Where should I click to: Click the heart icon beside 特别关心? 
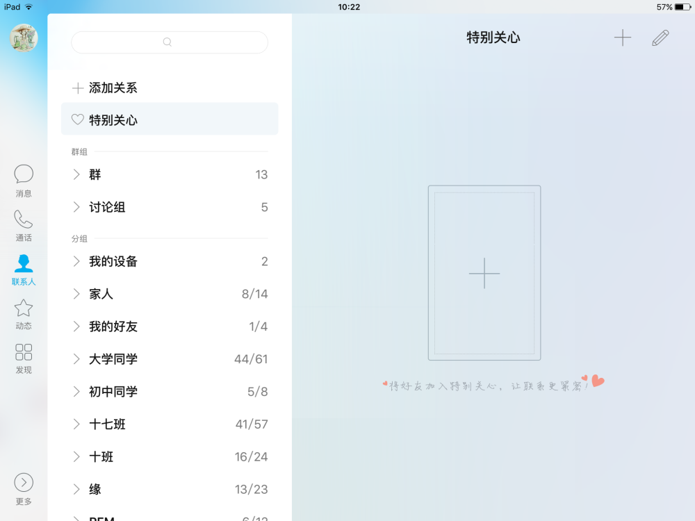click(77, 119)
